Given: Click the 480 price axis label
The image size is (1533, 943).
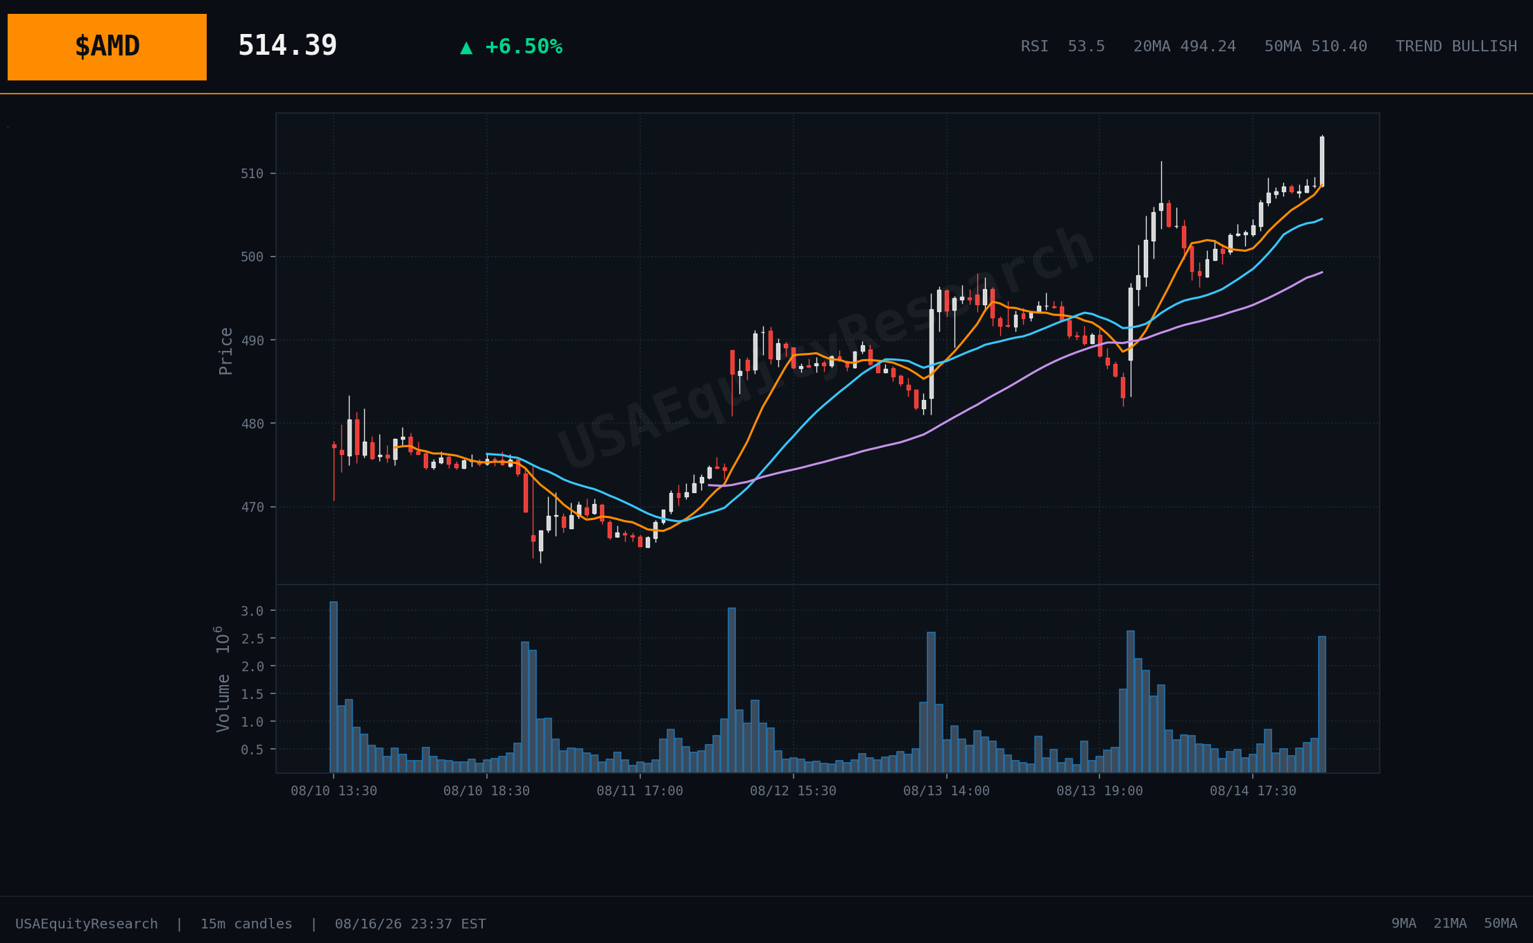Looking at the screenshot, I should click(252, 424).
